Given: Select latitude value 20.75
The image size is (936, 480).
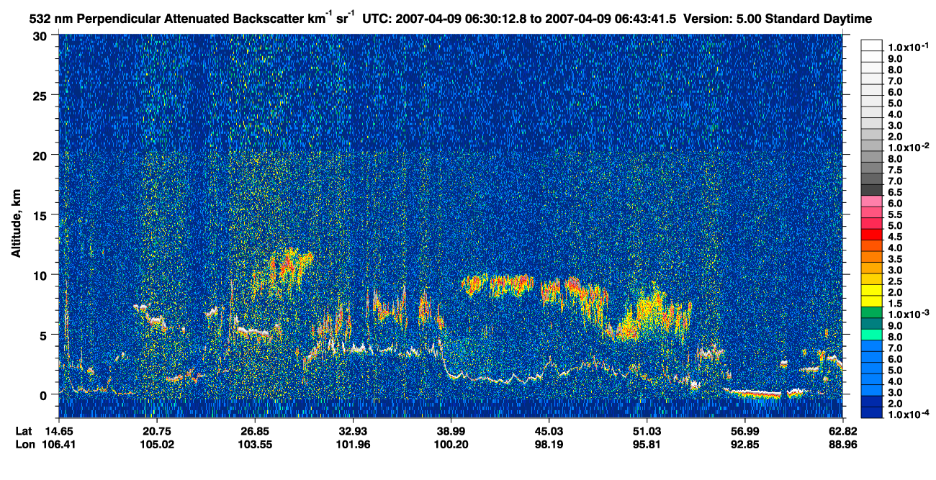Looking at the screenshot, I should 156,430.
